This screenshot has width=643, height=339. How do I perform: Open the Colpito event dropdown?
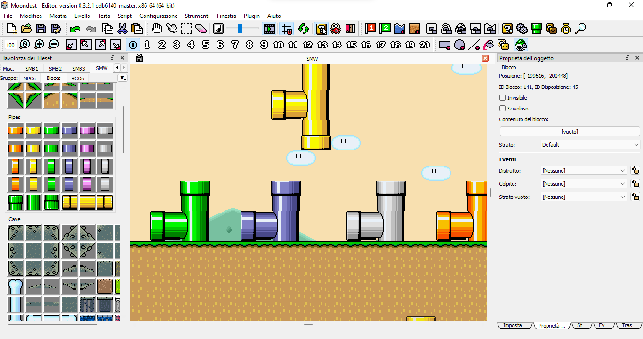(x=584, y=184)
